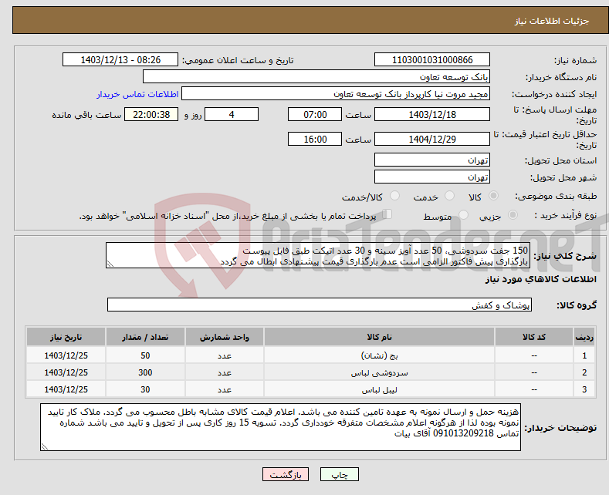The width and height of the screenshot is (609, 495).
Task: Click the واحد شمارش column header
Action: click(x=225, y=337)
